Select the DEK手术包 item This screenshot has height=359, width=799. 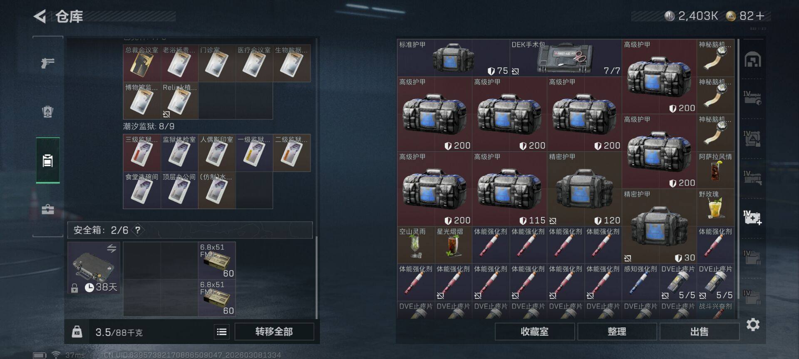[566, 58]
